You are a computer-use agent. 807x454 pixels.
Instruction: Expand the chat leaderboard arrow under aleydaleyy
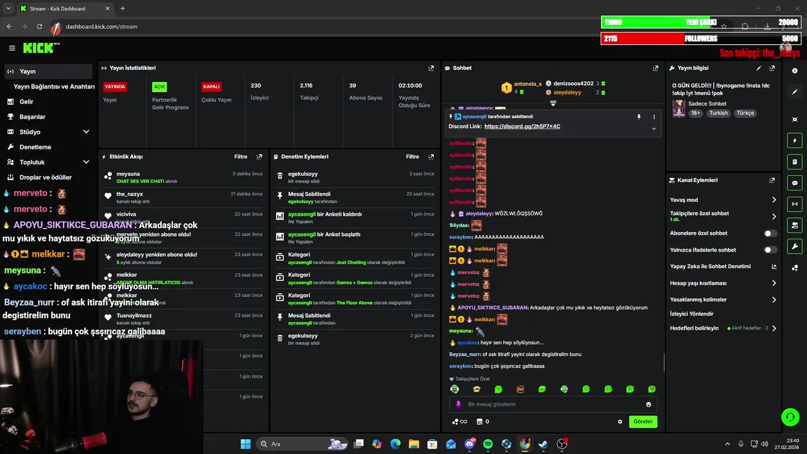click(553, 103)
